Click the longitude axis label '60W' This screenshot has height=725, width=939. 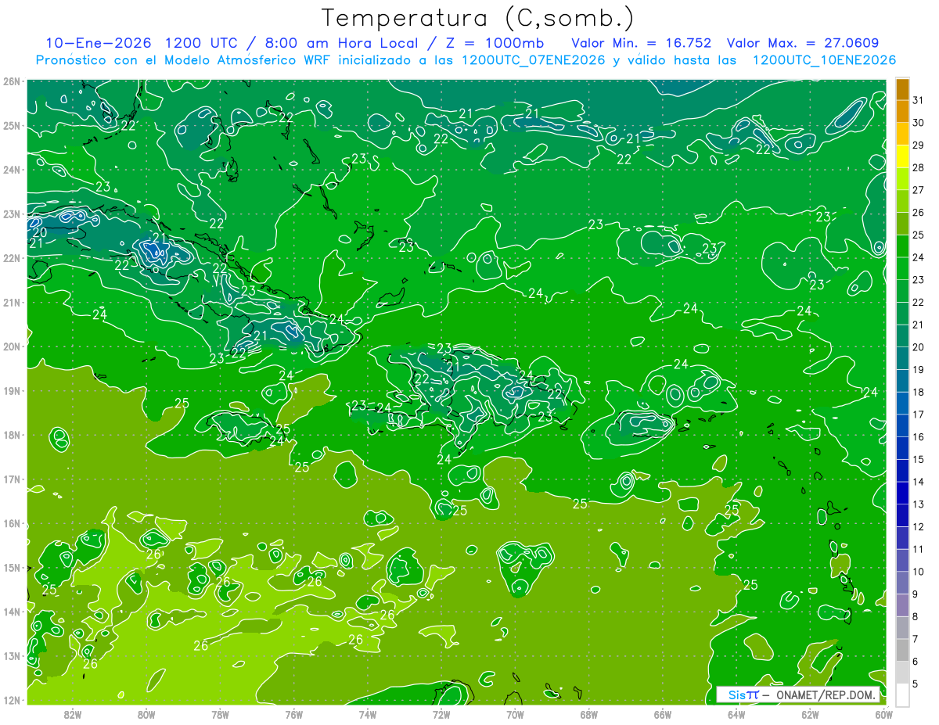coord(883,714)
